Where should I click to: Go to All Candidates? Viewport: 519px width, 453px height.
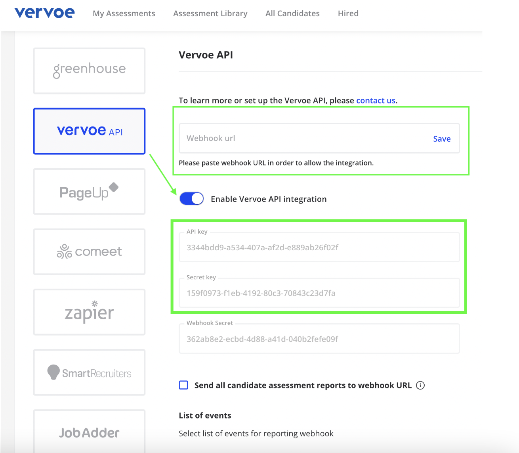point(292,13)
